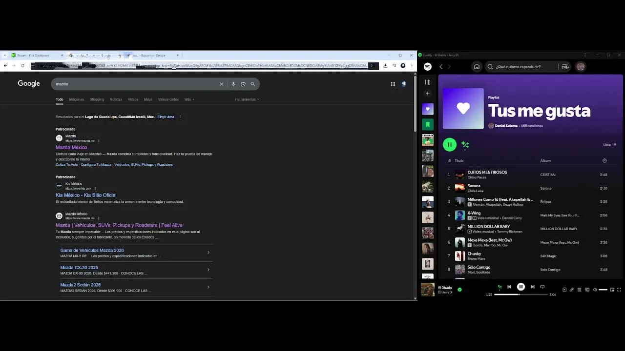Sort by duration clock icon
This screenshot has width=625, height=351.
(604, 160)
